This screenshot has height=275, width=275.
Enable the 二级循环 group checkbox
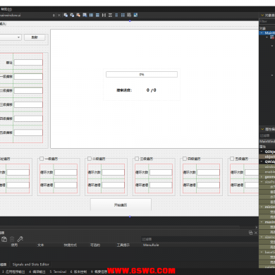click(90, 159)
